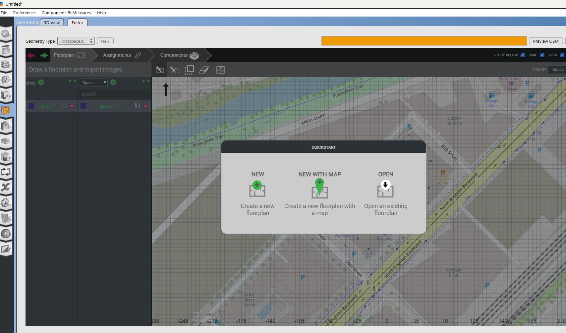Viewport: 566px width, 333px height.
Task: Click the Preview OSM button
Action: point(545,41)
